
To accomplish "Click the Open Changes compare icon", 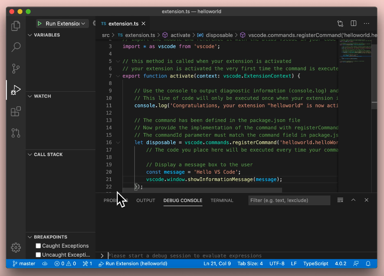I will 340,23.
